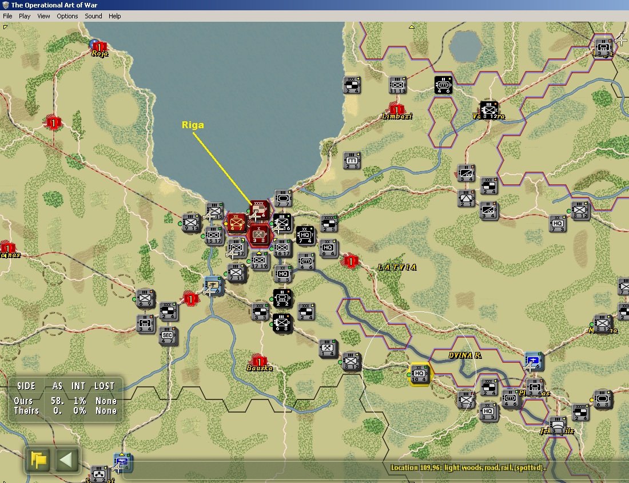629x483 pixels.
Task: Select the HQ unit 8-3
Action: point(488,412)
